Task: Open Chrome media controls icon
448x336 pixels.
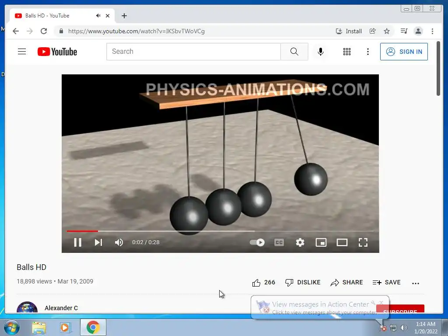Action: pyautogui.click(x=404, y=31)
